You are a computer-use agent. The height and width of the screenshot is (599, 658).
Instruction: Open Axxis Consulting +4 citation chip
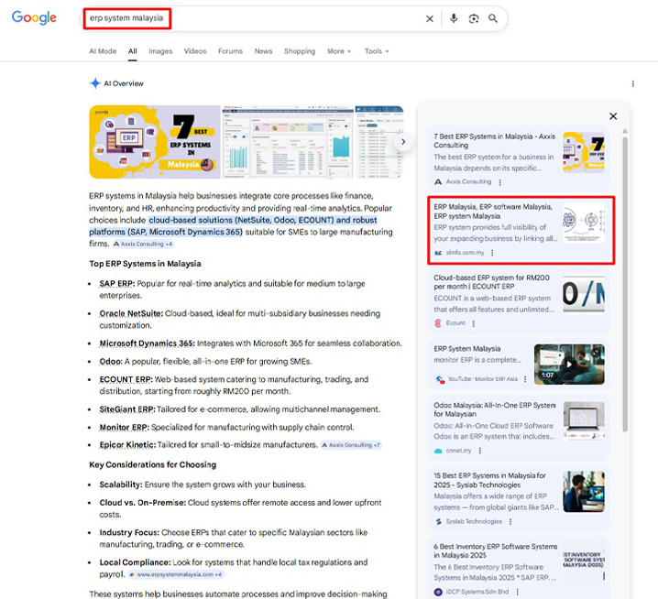pyautogui.click(x=143, y=244)
